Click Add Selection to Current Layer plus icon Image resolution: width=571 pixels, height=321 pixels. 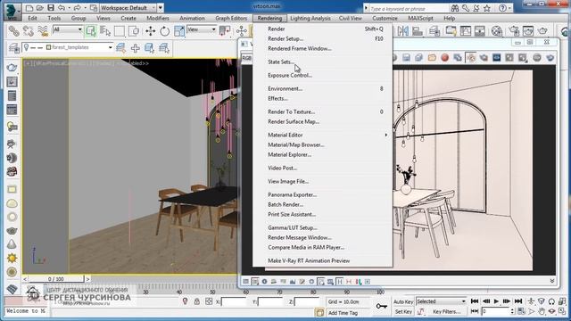pos(135,47)
